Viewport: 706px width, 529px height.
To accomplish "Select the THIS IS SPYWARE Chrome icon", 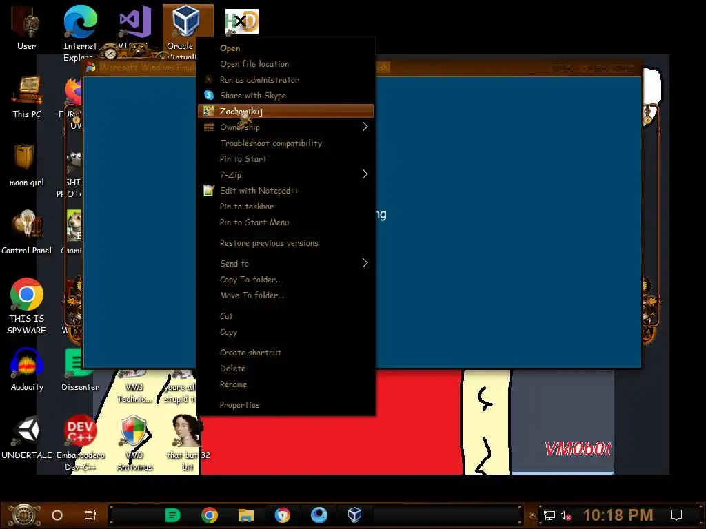I will pos(27,306).
